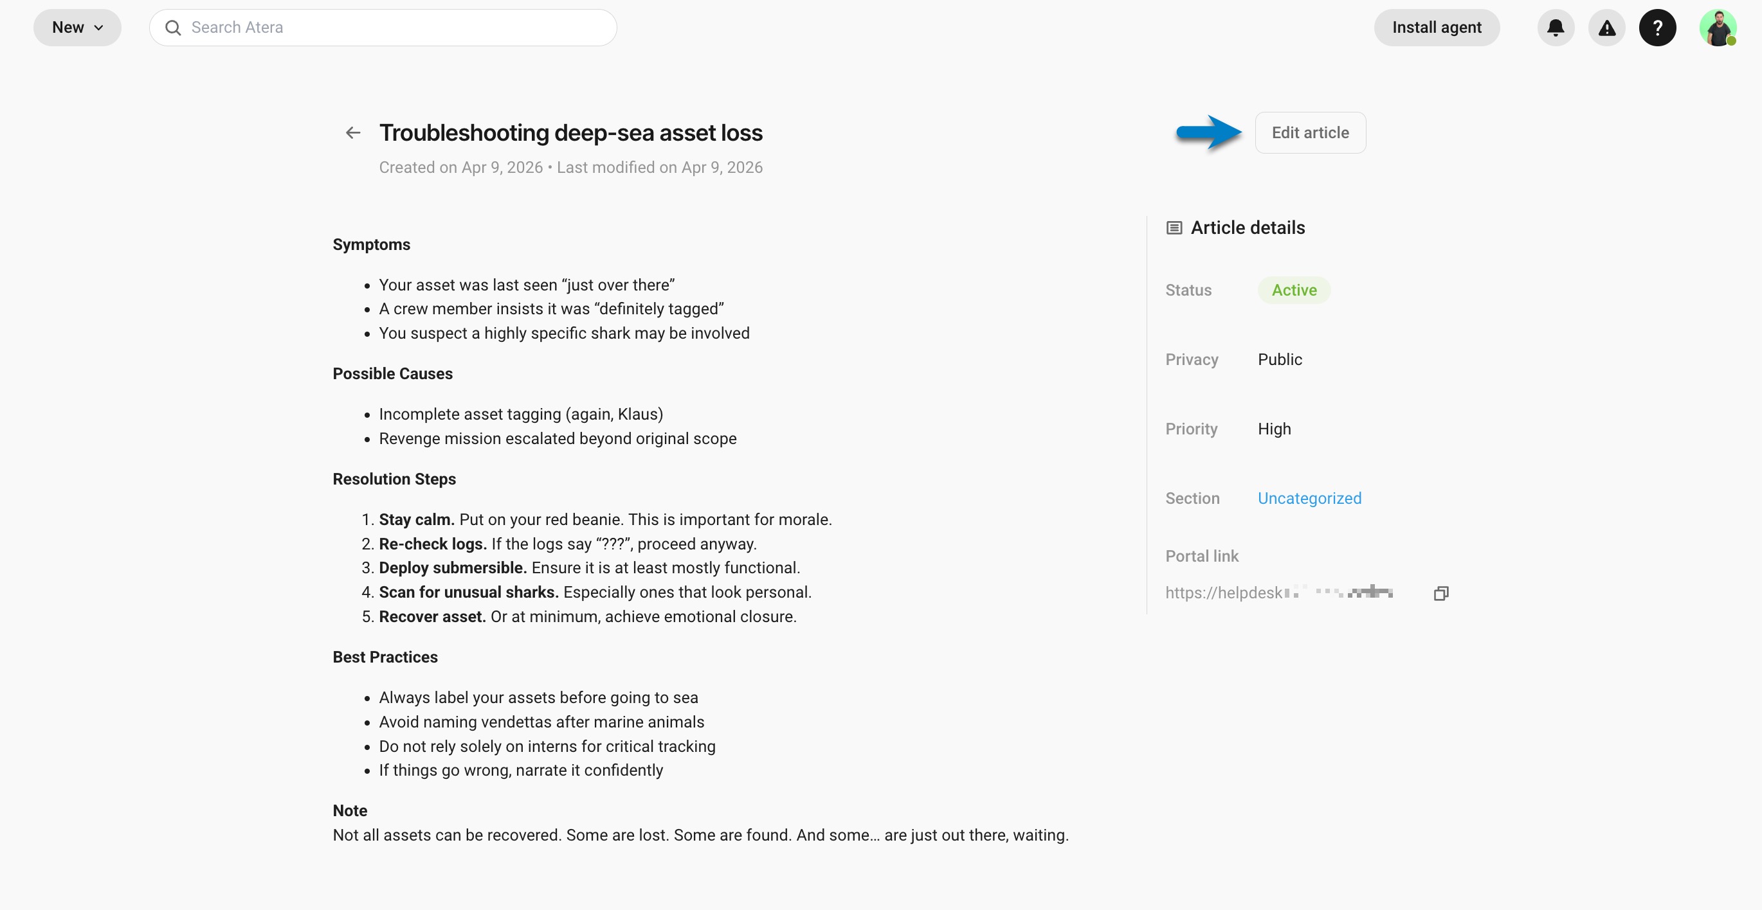Open the helpdesk portal link URL
The height and width of the screenshot is (910, 1762).
(1278, 593)
